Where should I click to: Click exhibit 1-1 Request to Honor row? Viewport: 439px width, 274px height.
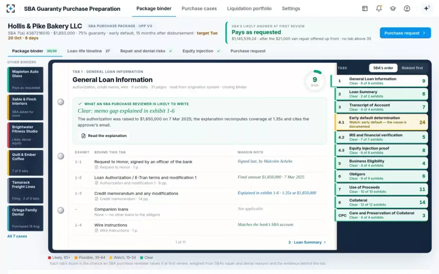(x=200, y=164)
